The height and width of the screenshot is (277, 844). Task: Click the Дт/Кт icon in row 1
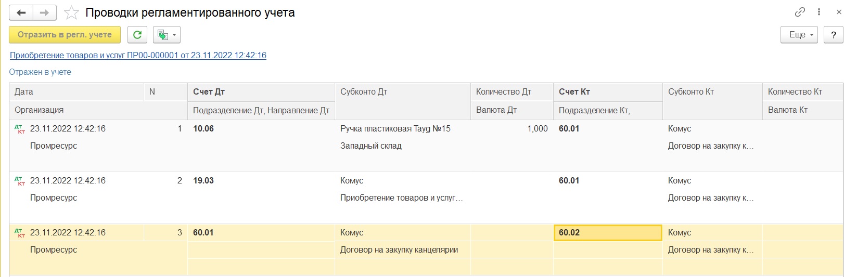(20, 129)
